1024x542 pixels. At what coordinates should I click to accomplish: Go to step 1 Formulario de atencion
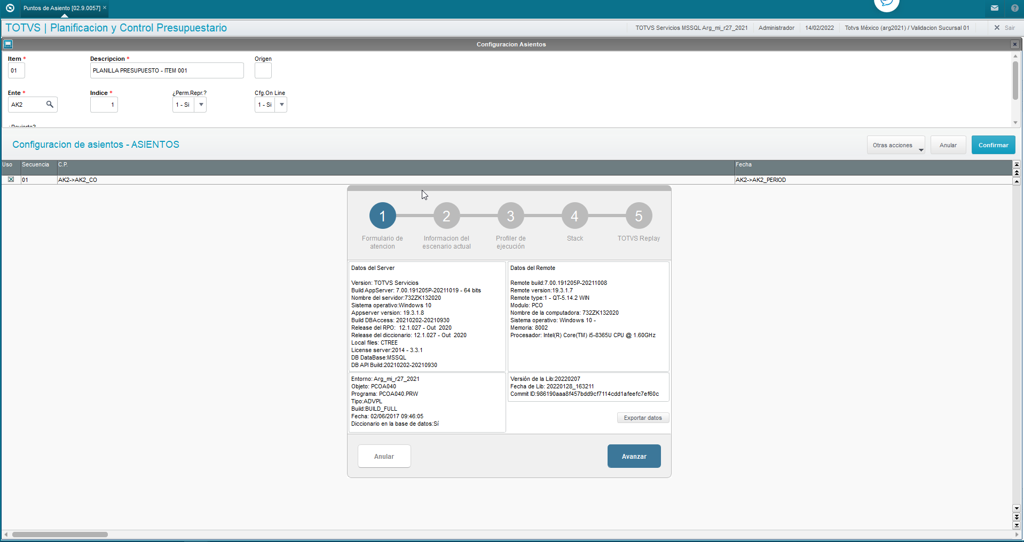pos(382,216)
